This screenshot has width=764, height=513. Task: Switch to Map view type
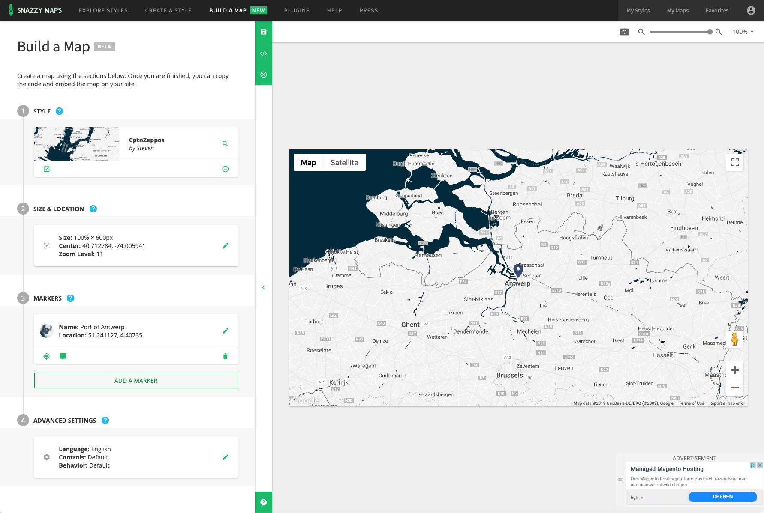(308, 162)
